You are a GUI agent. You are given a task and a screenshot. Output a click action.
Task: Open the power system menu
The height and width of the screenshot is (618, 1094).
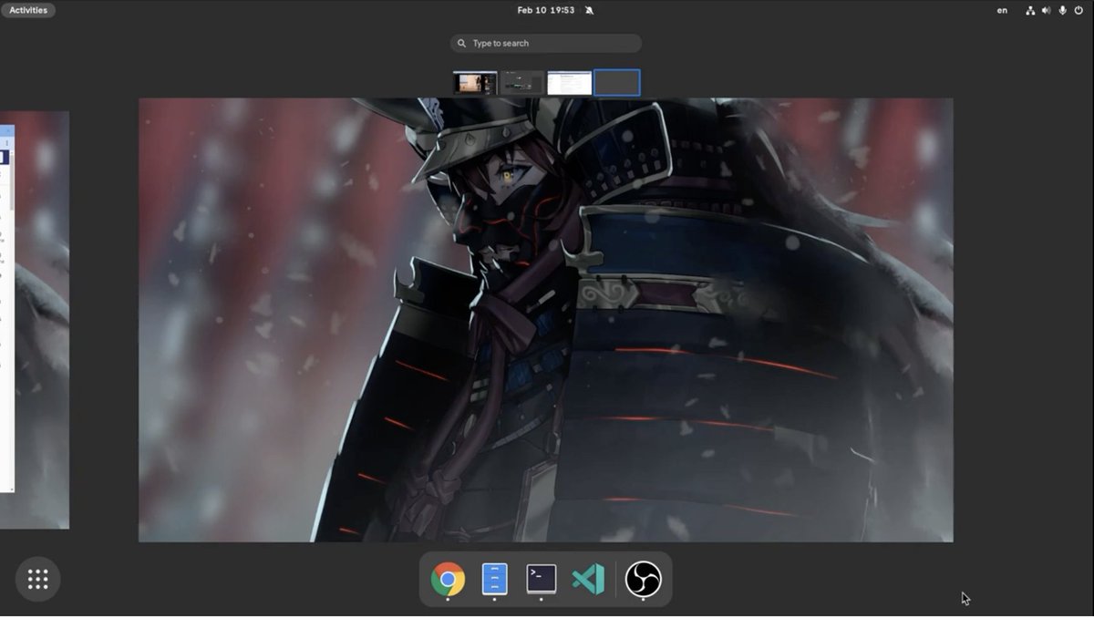[x=1079, y=10]
